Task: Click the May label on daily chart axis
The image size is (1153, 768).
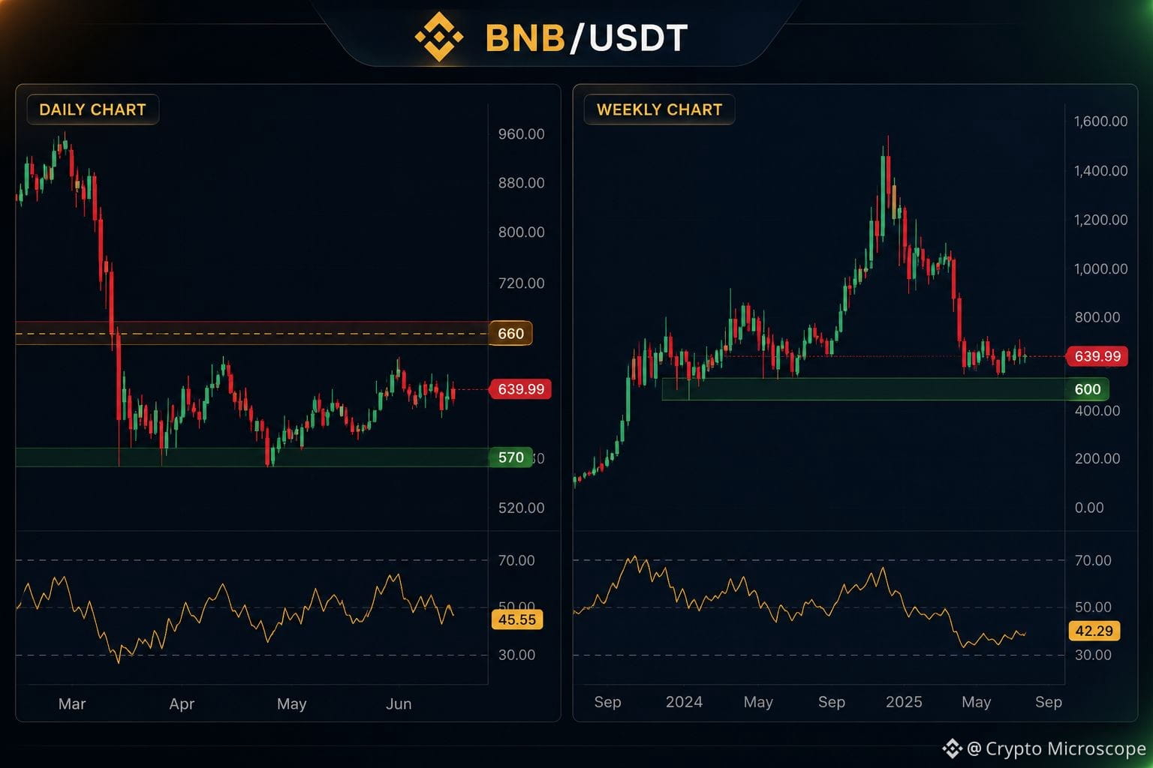Action: coord(291,703)
